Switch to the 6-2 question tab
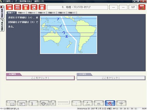 coord(21,13)
